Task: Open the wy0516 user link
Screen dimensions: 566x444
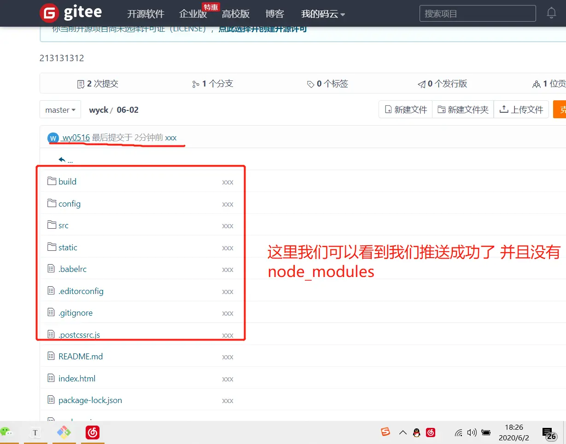Action: tap(76, 138)
